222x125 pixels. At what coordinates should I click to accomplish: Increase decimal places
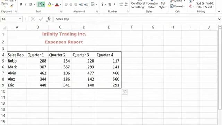click(121, 5)
